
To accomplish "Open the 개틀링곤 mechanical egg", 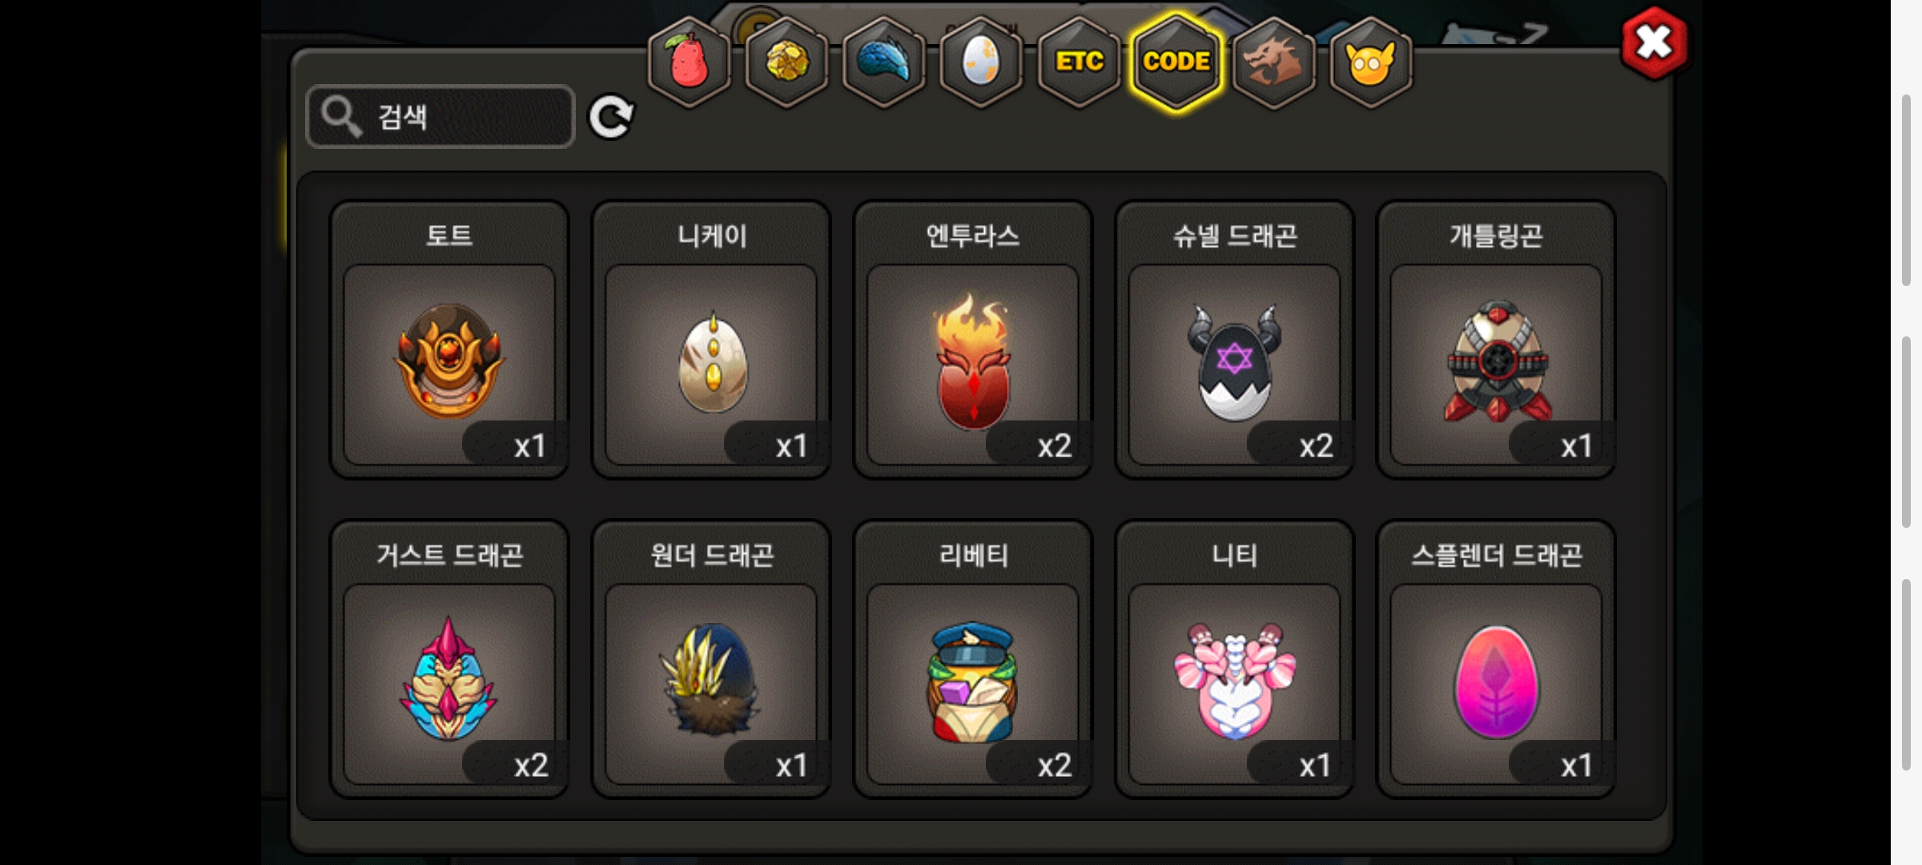I will coord(1496,340).
